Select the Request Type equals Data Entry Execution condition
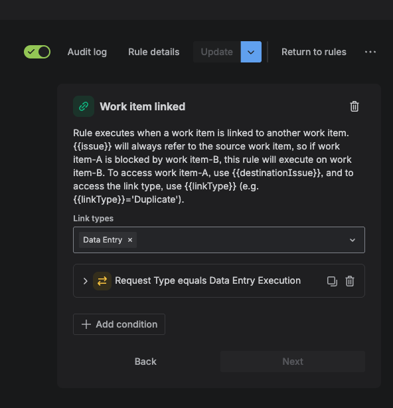This screenshot has height=408, width=393. (208, 281)
